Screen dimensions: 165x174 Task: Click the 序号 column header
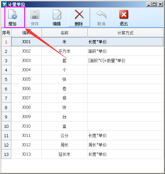(x=6, y=33)
